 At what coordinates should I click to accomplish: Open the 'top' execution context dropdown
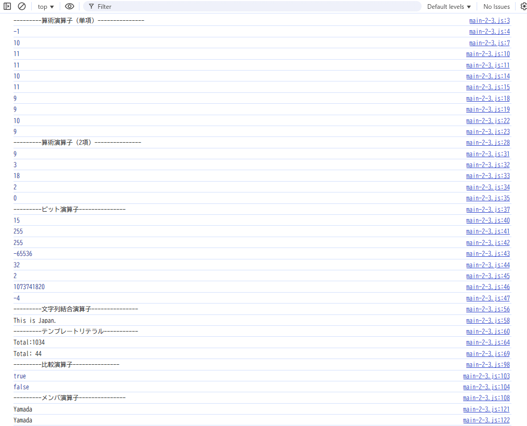click(45, 6)
